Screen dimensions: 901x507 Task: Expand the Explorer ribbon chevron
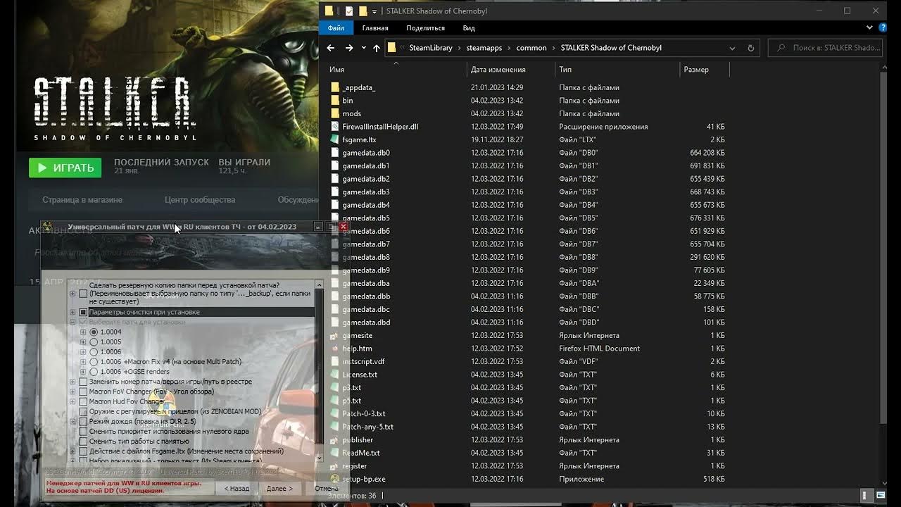(870, 28)
